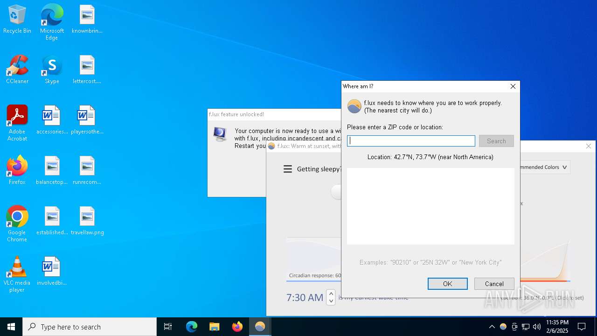The image size is (597, 336).
Task: Select the accessories... Word document
Action: tap(52, 120)
